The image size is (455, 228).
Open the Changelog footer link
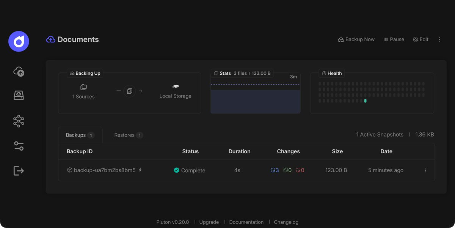286,222
